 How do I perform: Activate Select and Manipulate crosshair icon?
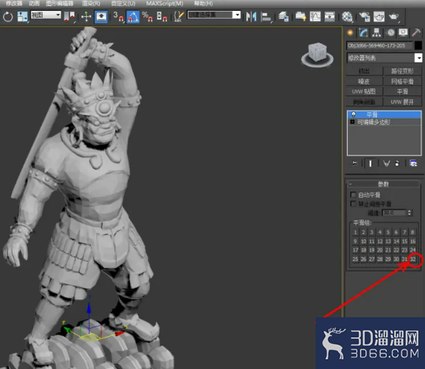click(x=86, y=17)
